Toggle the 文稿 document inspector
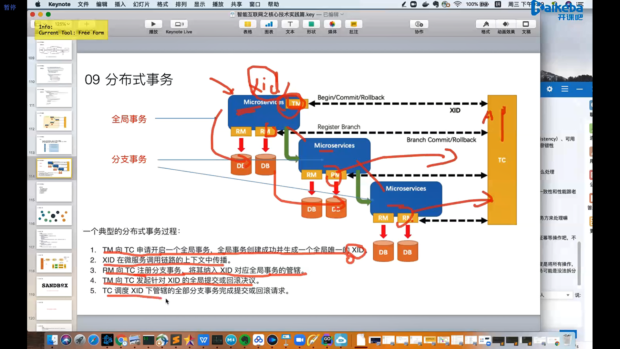 pyautogui.click(x=526, y=24)
